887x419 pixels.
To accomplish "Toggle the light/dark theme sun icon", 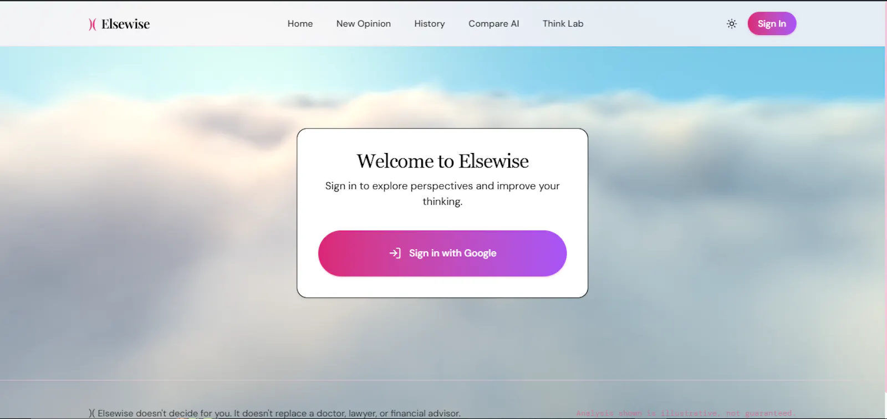I will 732,24.
